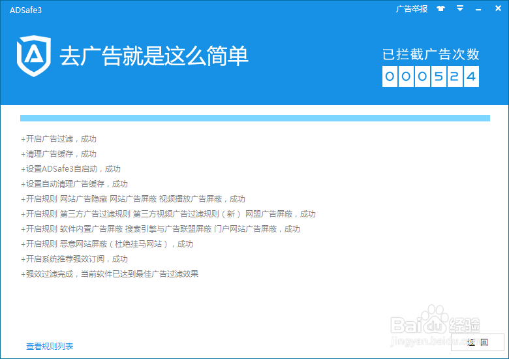Image resolution: width=509 pixels, height=359 pixels.
Task: Select the 开启系统推荐强效订阅 log line
Action: tap(74, 259)
